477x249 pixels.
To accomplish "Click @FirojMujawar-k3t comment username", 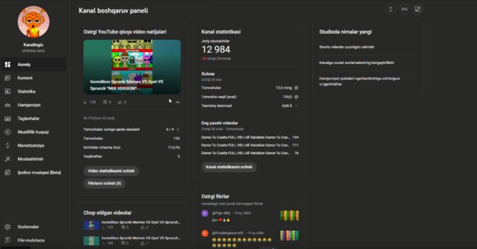I will pyautogui.click(x=228, y=233).
